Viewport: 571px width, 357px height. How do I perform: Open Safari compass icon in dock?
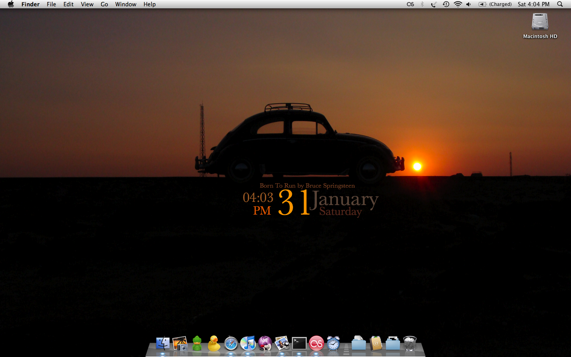click(231, 344)
